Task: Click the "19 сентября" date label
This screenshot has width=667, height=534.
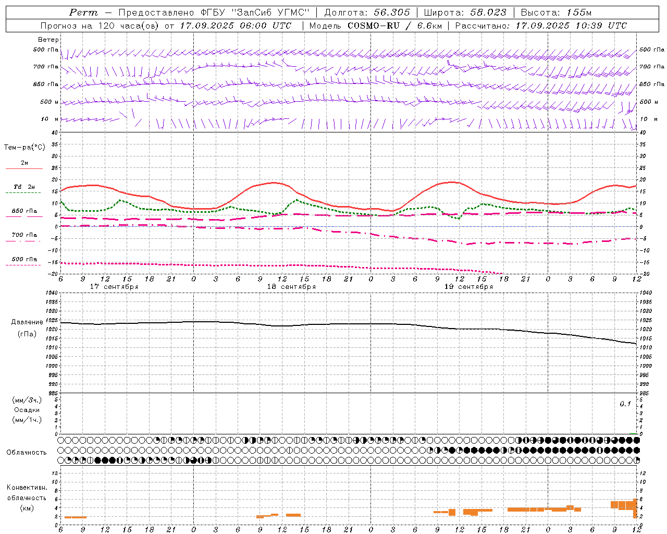Action: point(468,287)
